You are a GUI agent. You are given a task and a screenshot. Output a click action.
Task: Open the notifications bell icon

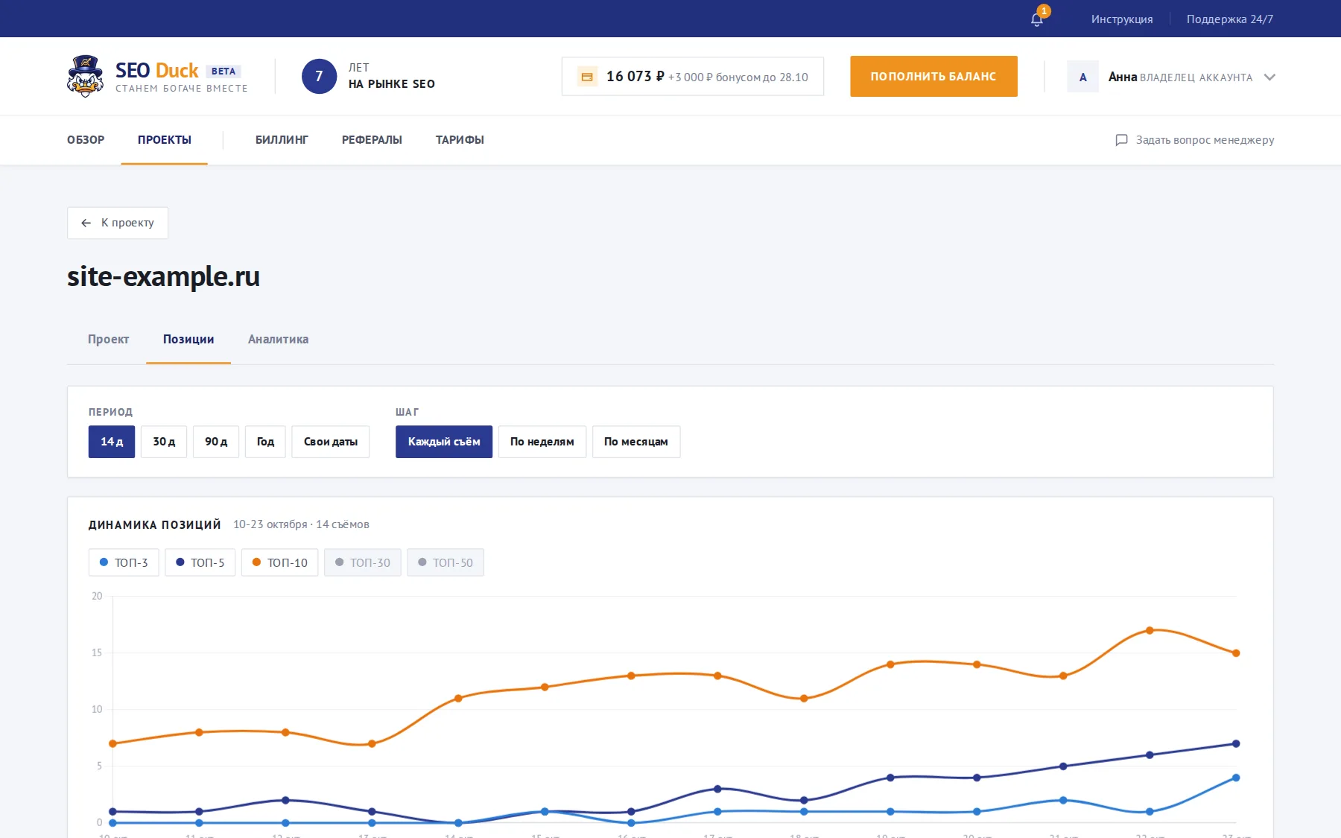pos(1037,19)
